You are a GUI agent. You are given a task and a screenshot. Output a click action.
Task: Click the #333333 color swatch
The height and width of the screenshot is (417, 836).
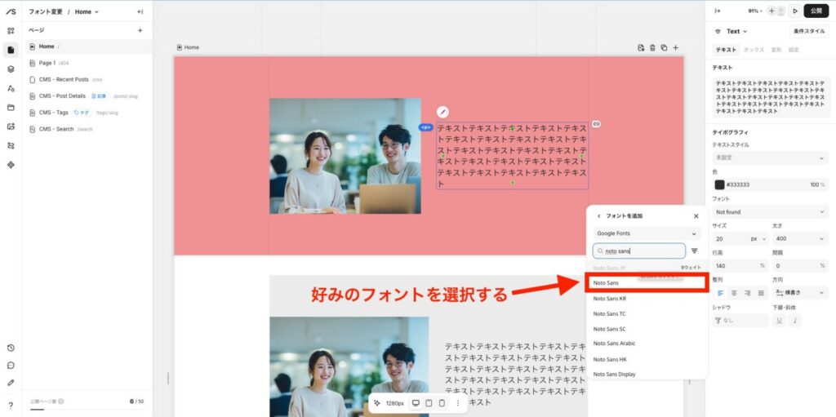click(x=719, y=184)
